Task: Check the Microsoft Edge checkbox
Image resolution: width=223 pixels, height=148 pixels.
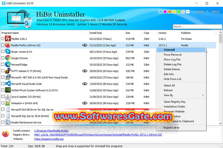Action: (3, 64)
